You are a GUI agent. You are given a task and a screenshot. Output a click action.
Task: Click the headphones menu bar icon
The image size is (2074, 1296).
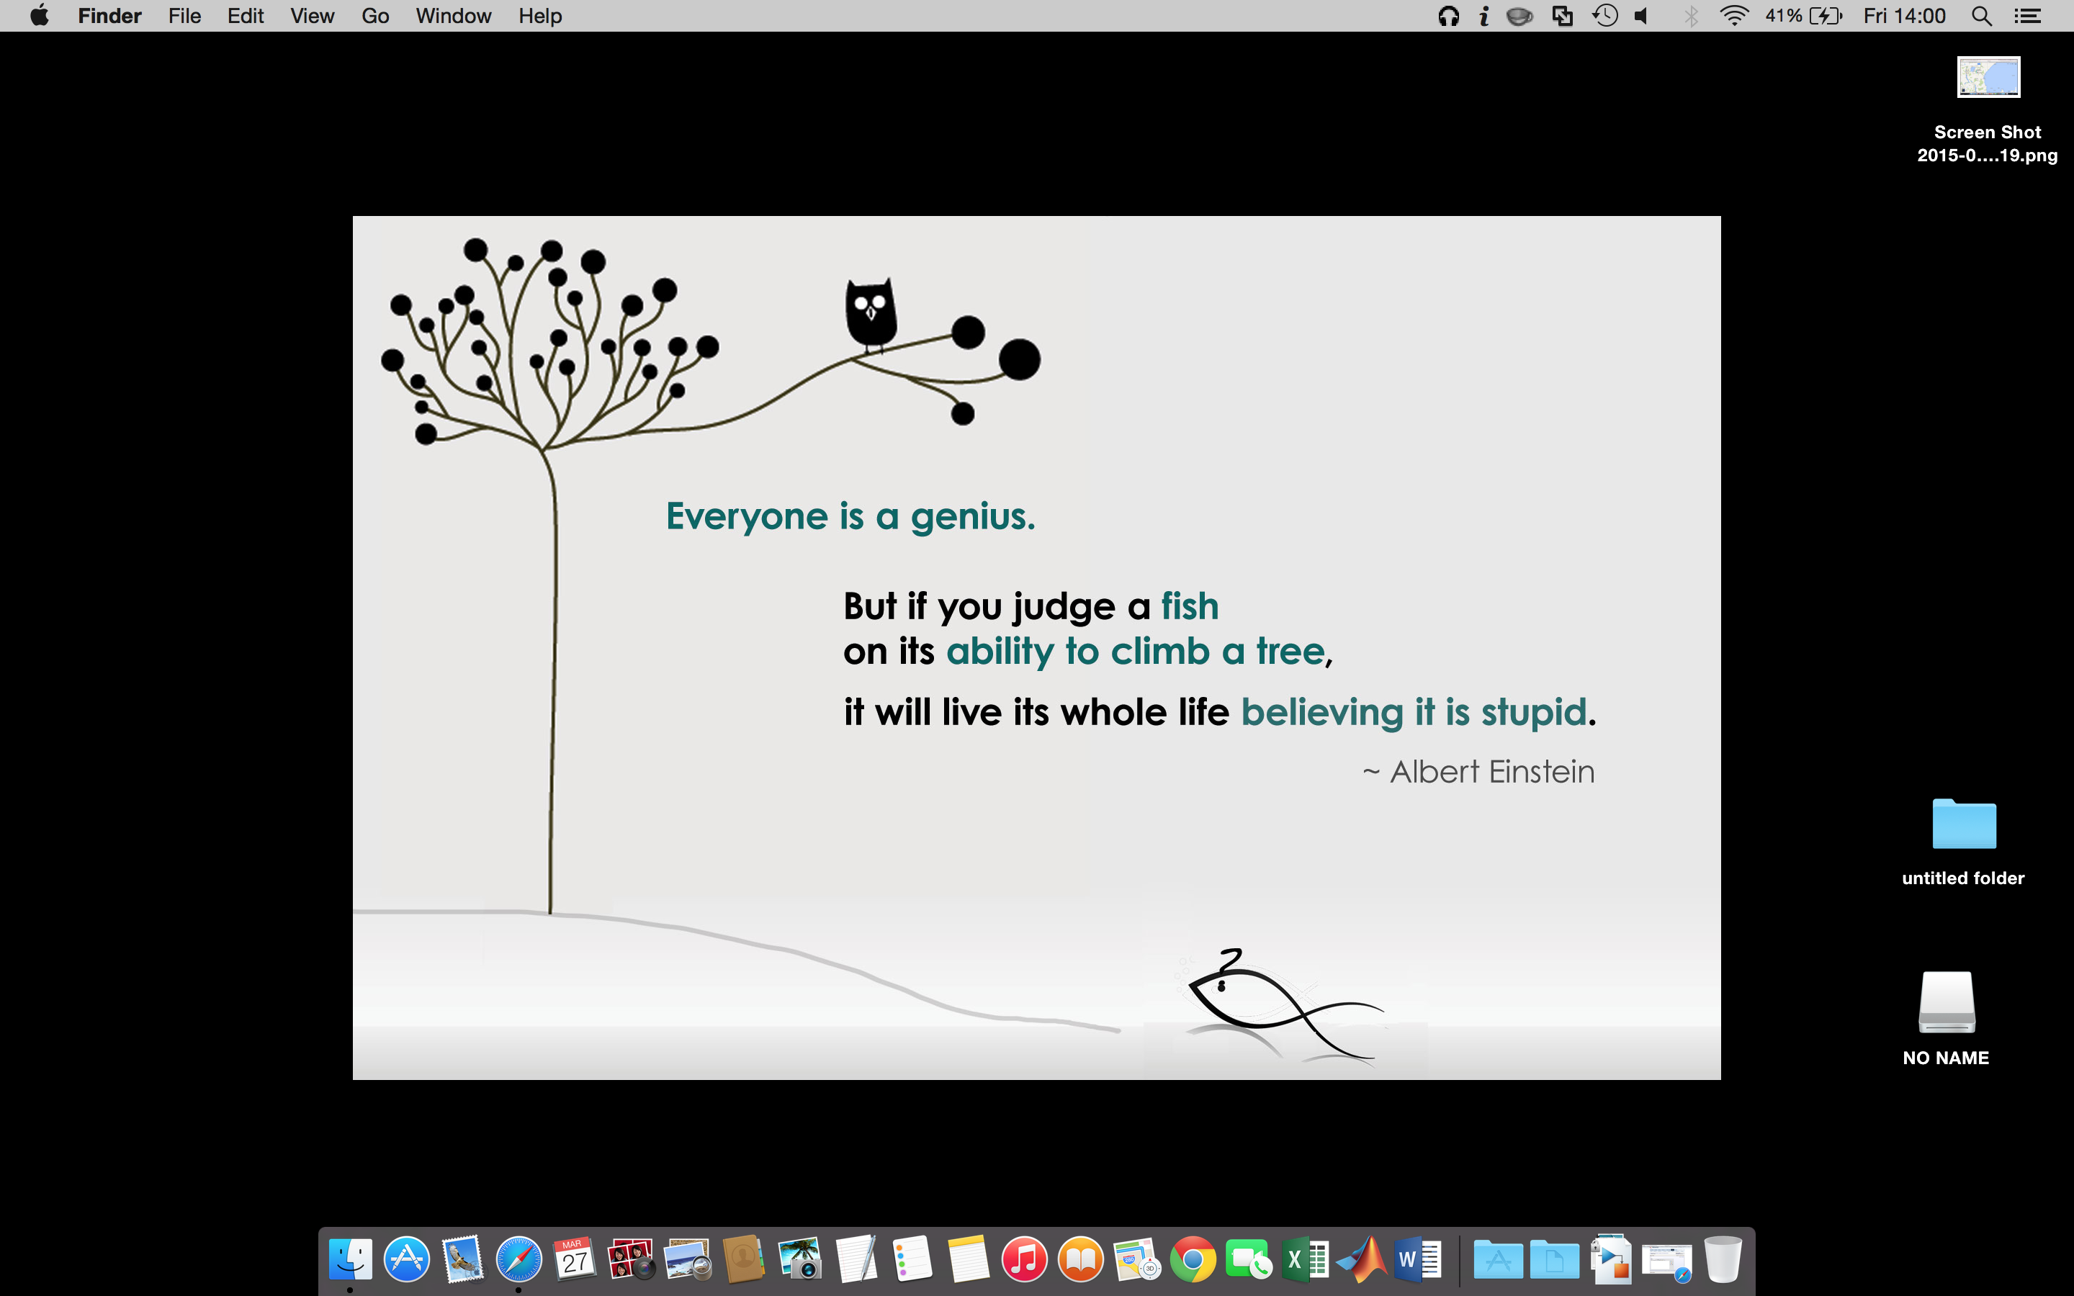(x=1448, y=15)
